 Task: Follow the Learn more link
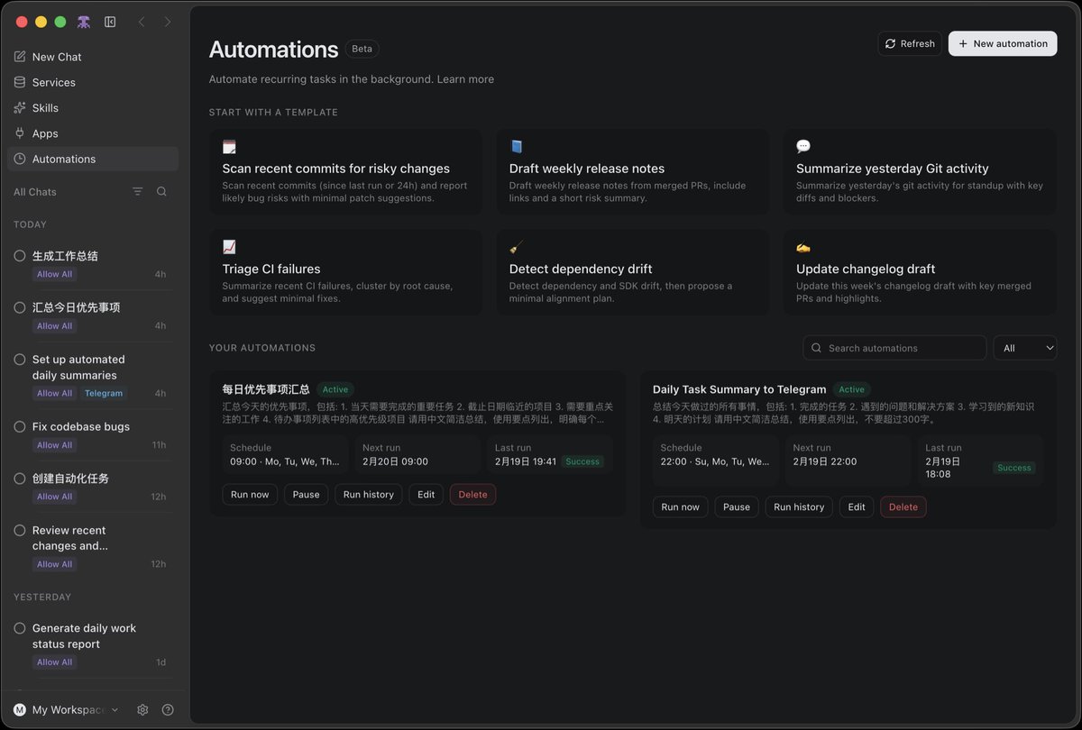tap(465, 79)
